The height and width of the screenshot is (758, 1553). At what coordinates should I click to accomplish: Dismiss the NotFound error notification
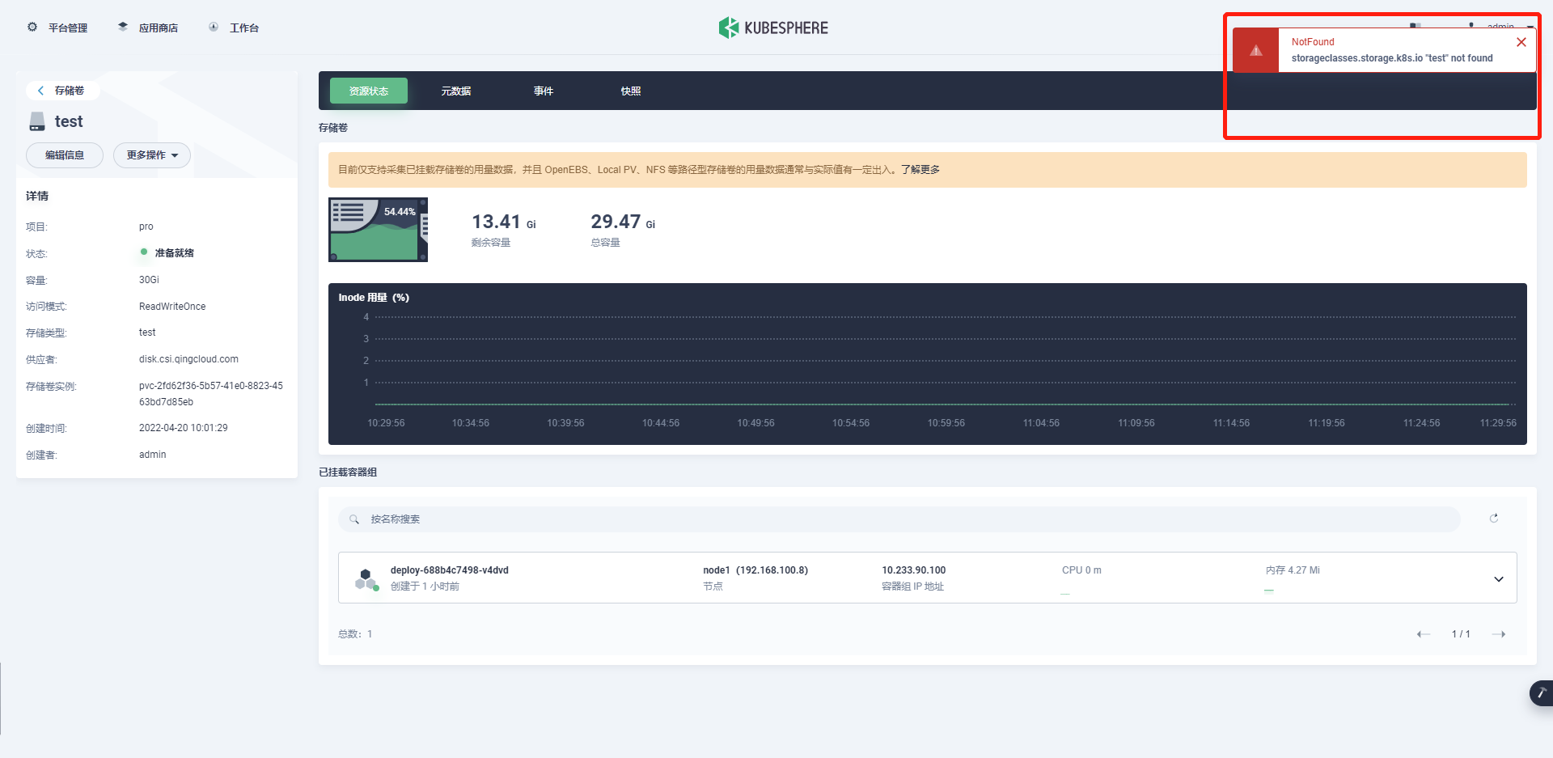click(x=1521, y=42)
